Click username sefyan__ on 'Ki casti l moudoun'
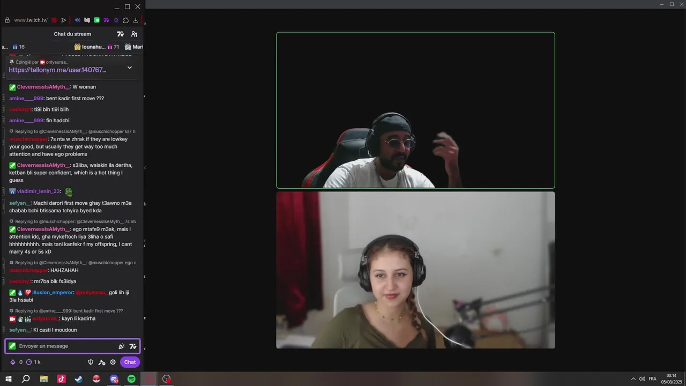The width and height of the screenshot is (686, 386). [20, 330]
